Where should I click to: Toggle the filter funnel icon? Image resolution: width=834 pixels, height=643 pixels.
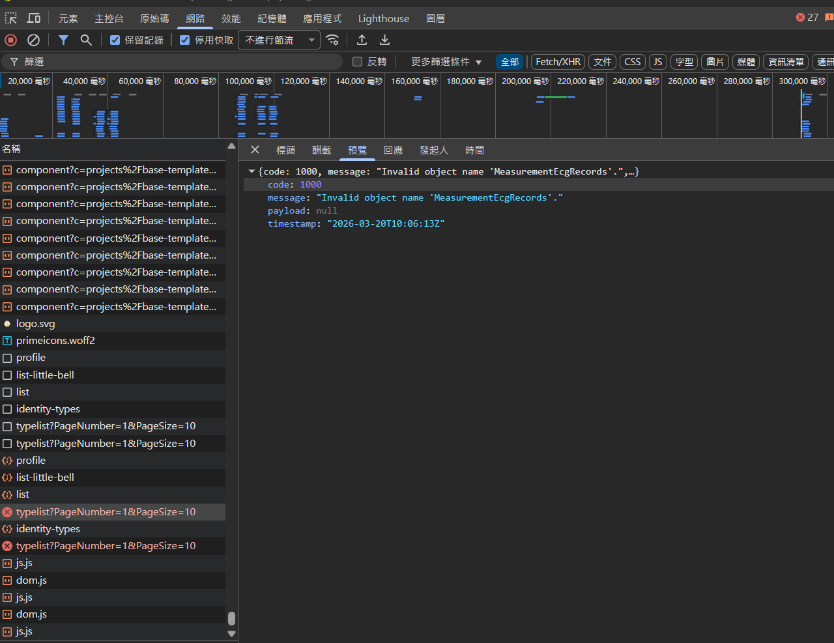63,40
